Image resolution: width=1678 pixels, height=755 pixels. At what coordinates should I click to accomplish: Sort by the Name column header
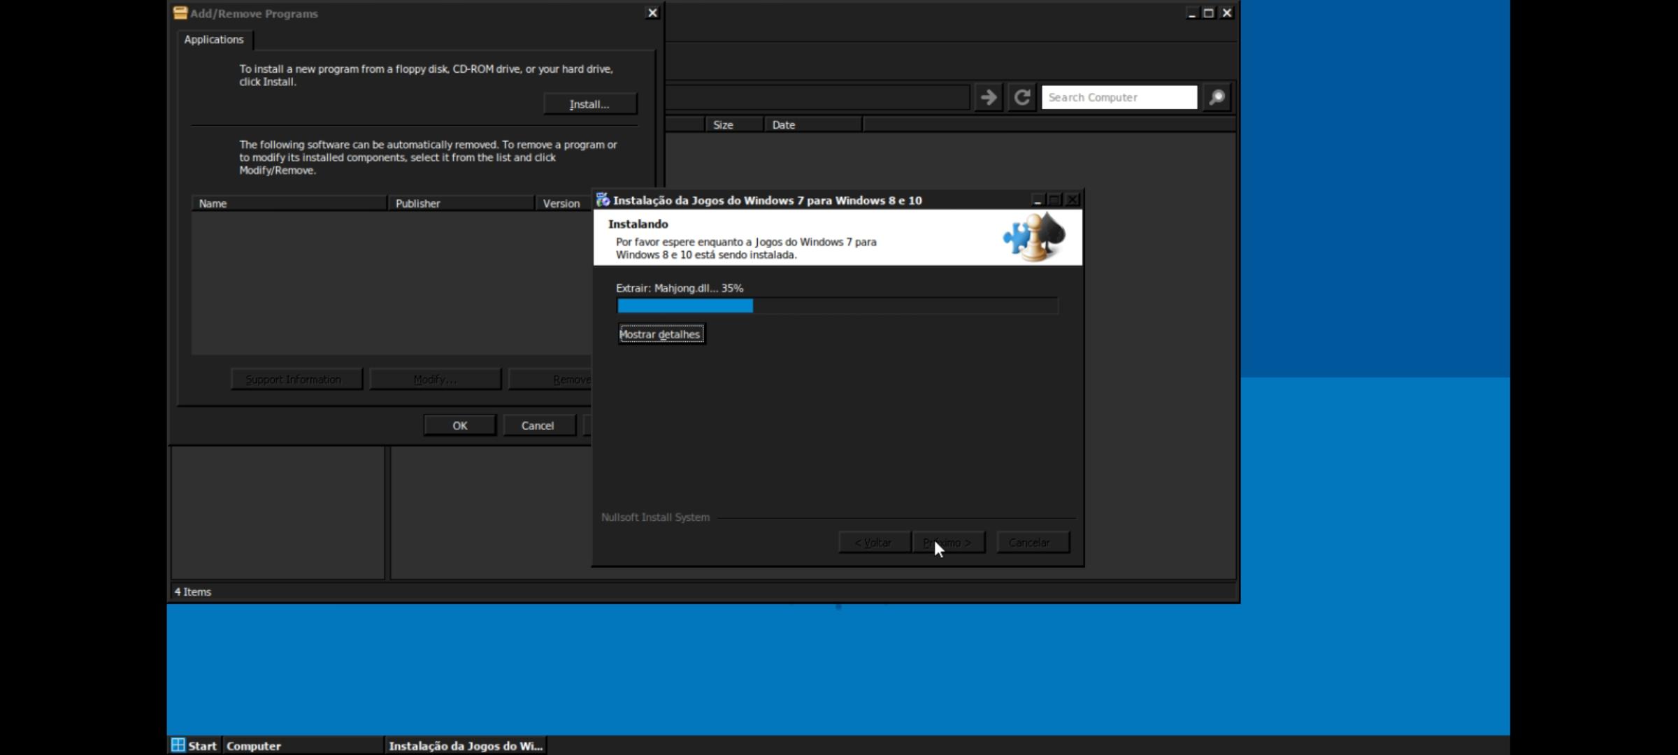point(289,203)
